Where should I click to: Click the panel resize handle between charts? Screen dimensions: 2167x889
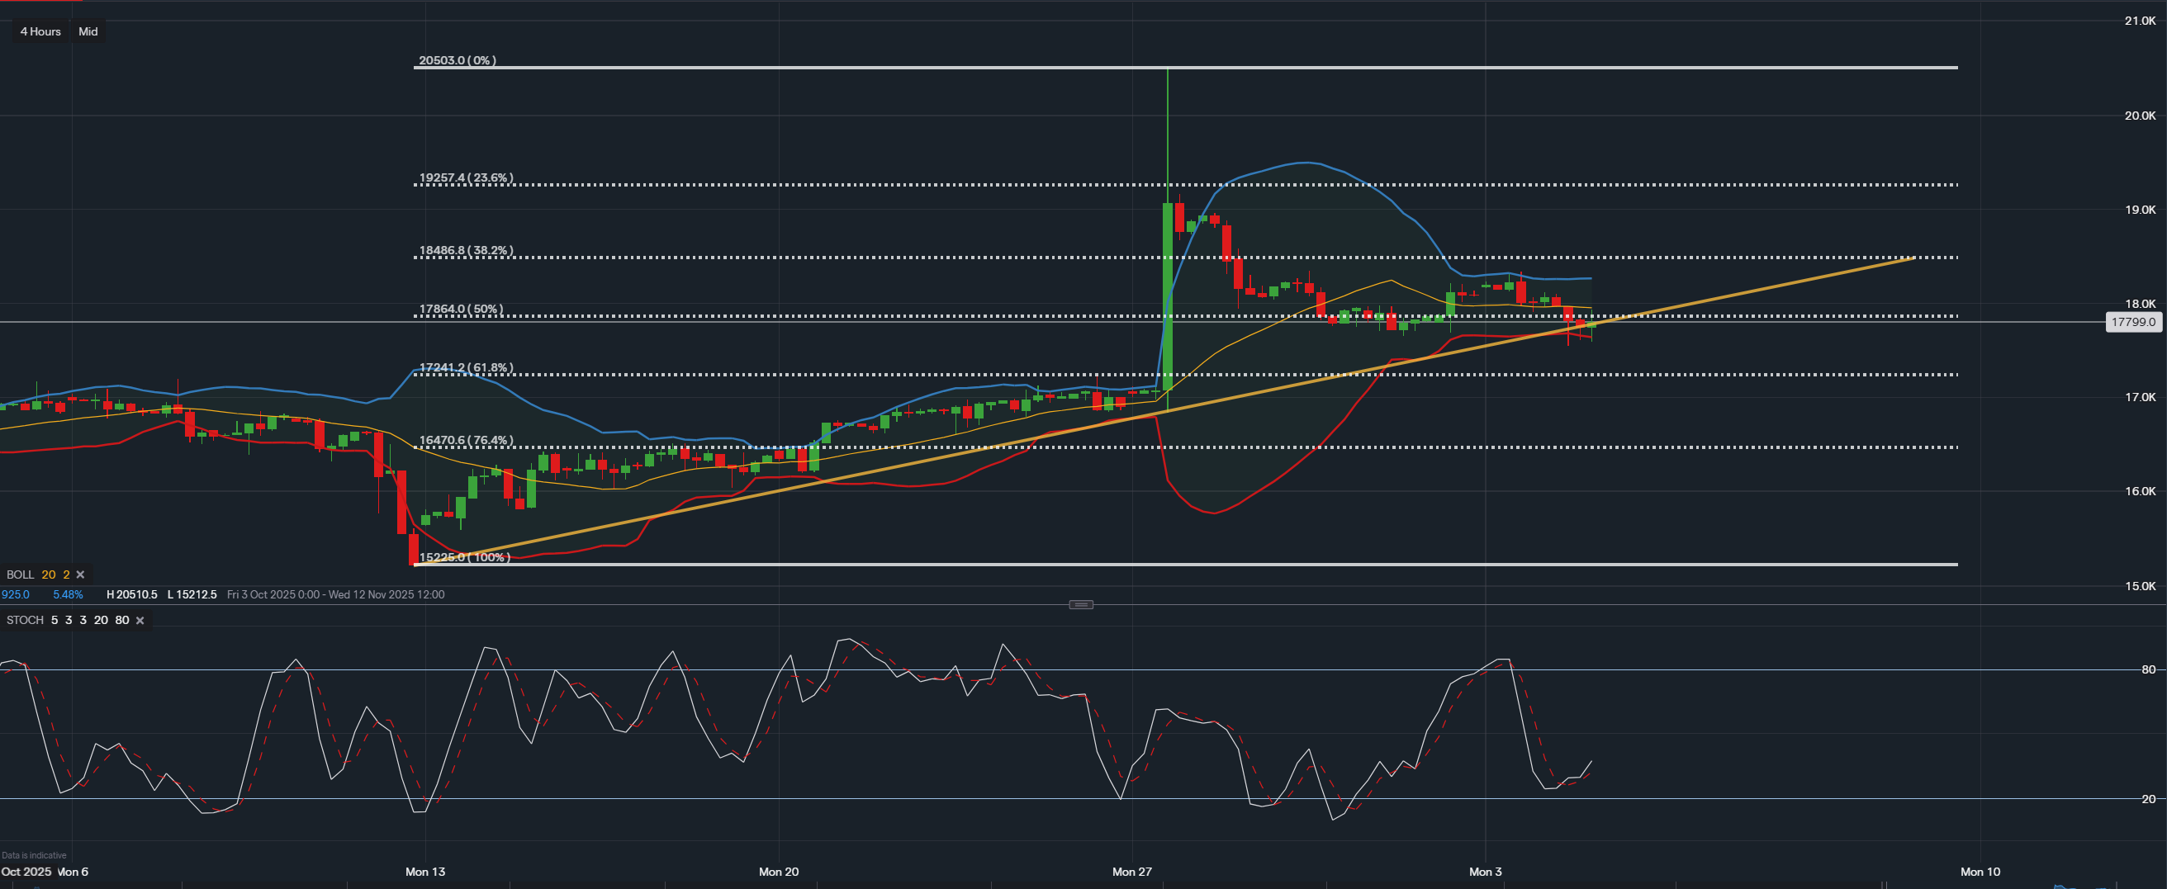coord(1081,605)
